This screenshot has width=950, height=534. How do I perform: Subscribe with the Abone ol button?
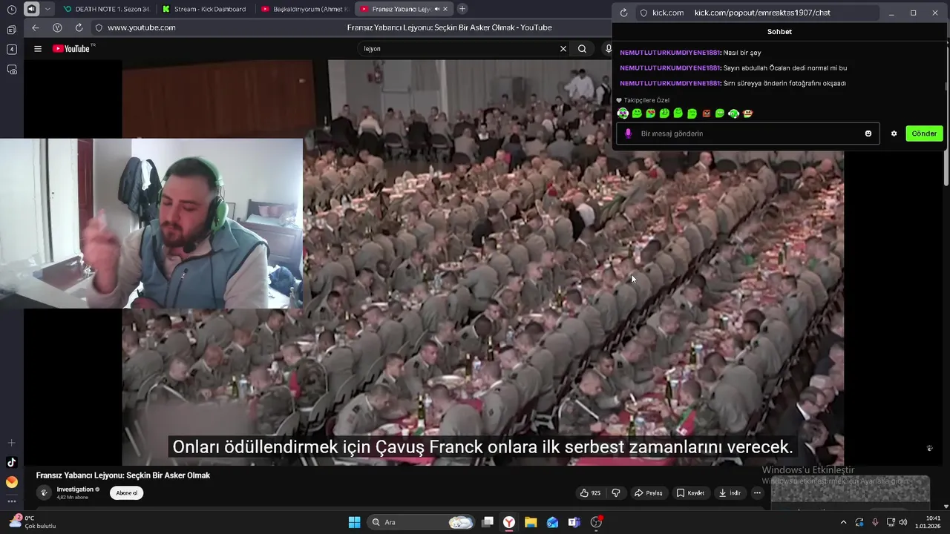click(126, 493)
